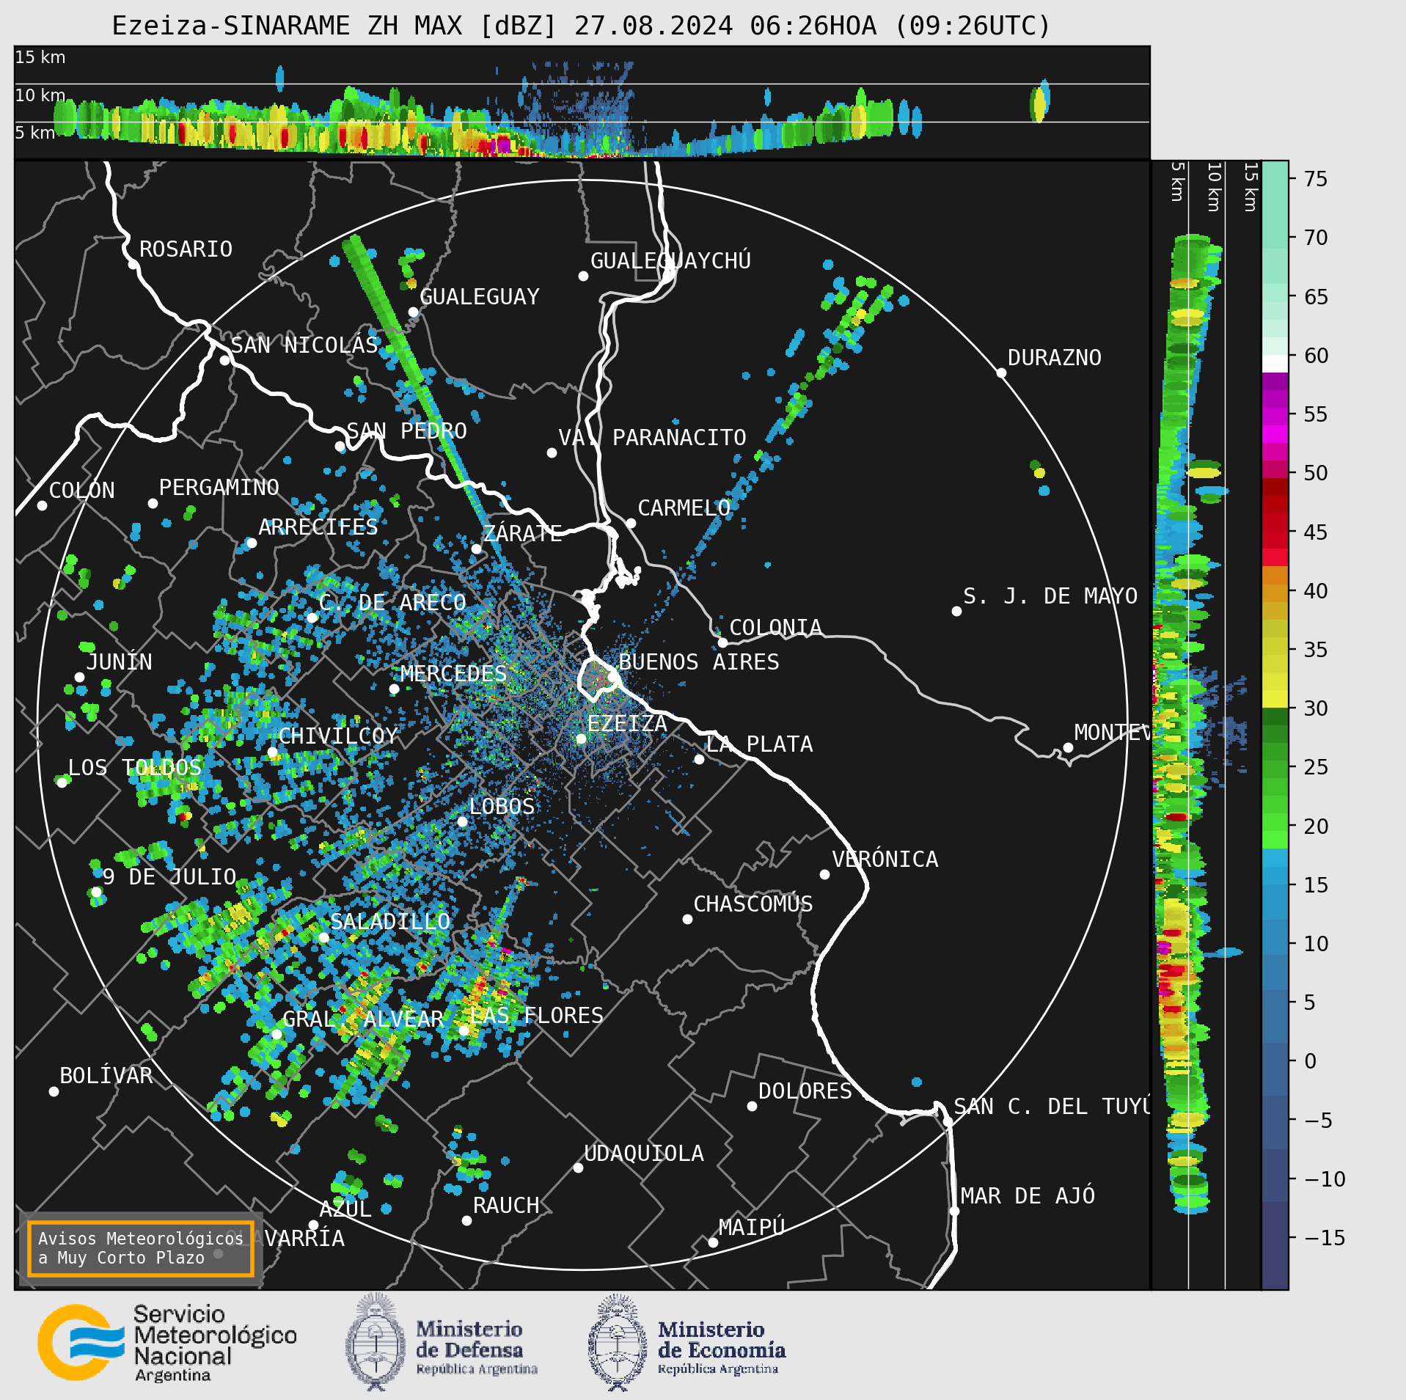This screenshot has width=1406, height=1400.
Task: Click the 55 dBZ magenta colorbar segment
Action: coord(1275,416)
